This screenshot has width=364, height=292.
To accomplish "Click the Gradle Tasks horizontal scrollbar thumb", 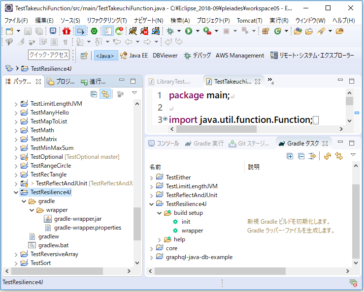I will (220, 271).
